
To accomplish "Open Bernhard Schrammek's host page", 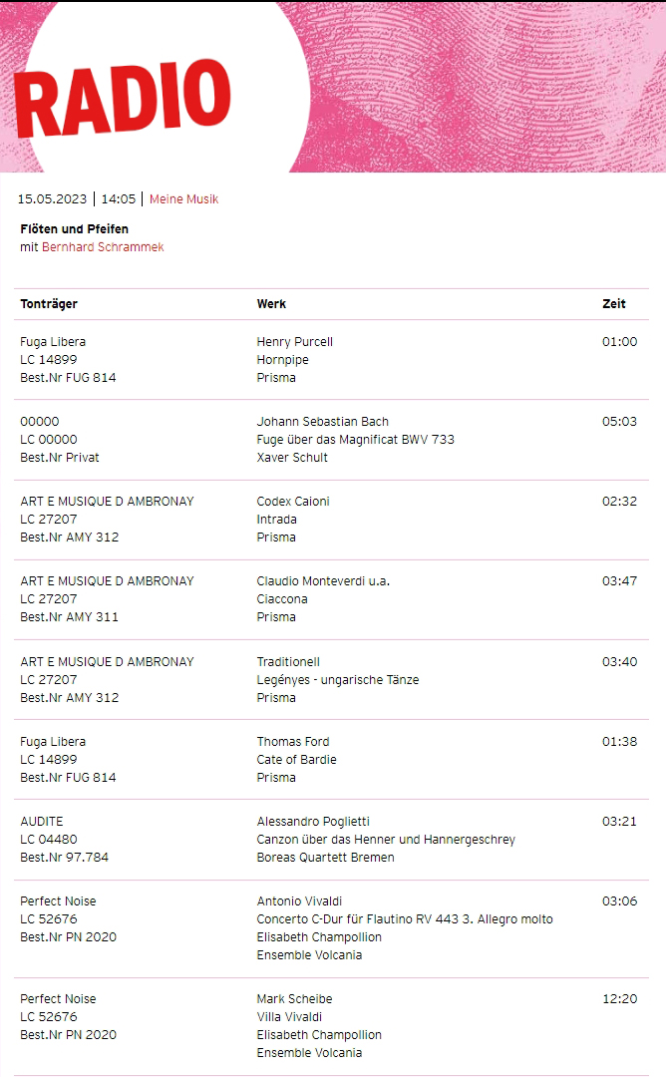I will coord(103,247).
